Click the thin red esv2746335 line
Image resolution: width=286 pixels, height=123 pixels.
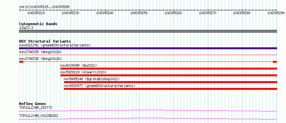click(148, 55)
